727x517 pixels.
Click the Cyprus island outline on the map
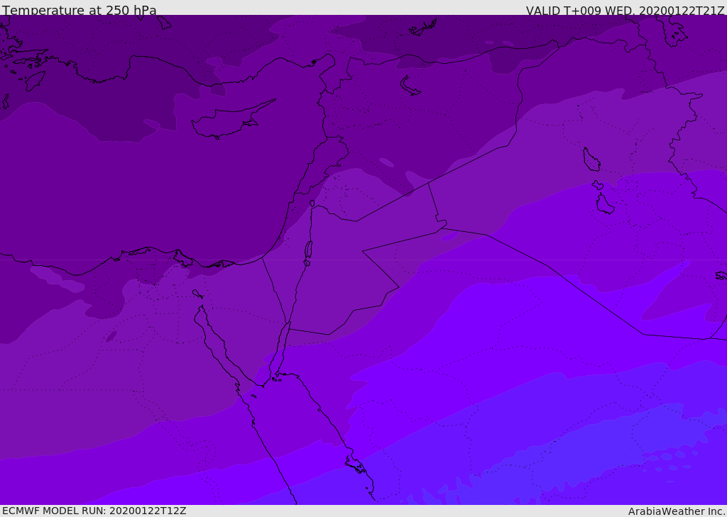[x=233, y=119]
